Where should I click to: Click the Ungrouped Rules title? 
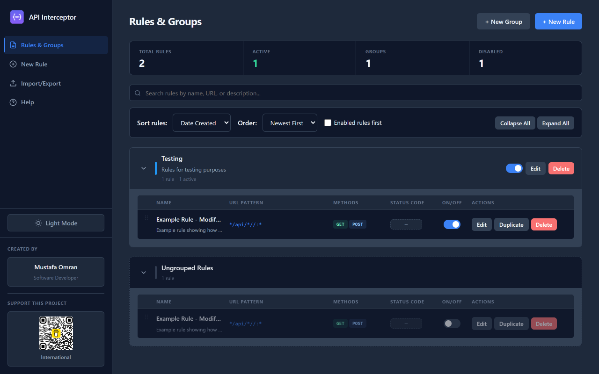tap(187, 268)
